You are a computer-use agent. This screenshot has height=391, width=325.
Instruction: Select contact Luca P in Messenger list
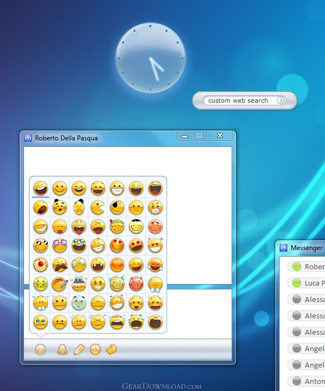tap(306, 283)
